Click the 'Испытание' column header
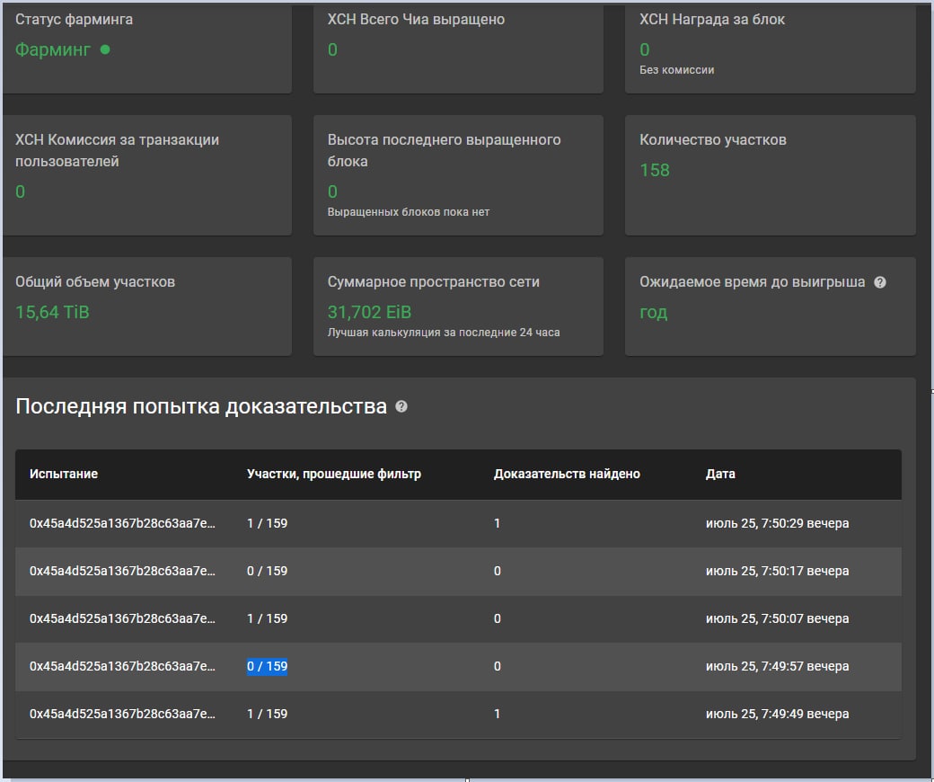Image resolution: width=934 pixels, height=782 pixels. pos(64,474)
